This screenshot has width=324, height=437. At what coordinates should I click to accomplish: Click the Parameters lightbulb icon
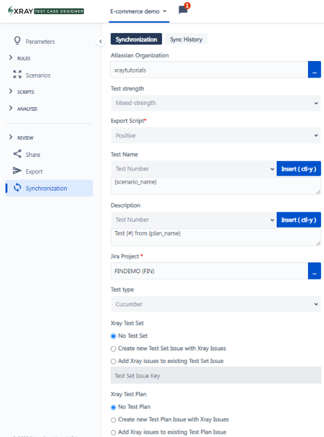point(17,41)
